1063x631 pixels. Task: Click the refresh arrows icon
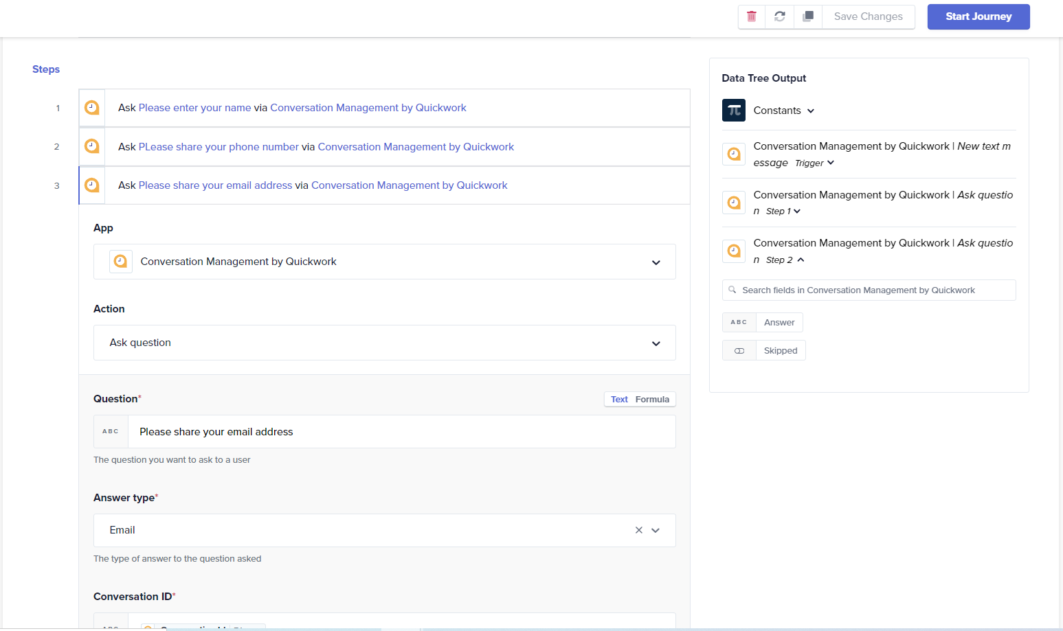[780, 16]
